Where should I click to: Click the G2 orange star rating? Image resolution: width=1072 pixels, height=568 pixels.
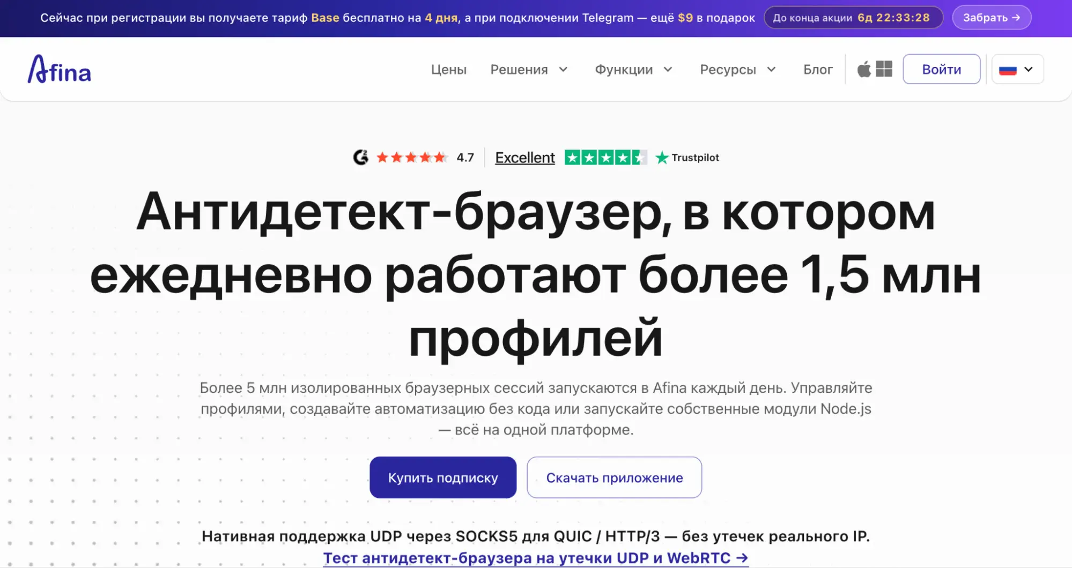click(412, 158)
